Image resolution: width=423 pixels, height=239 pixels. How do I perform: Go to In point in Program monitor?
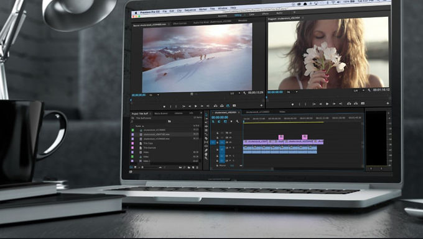(314, 104)
